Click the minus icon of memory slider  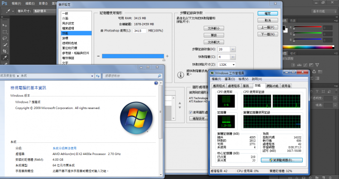[x=98, y=56]
